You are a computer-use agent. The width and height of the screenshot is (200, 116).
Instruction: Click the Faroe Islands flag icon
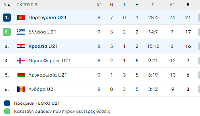[x=21, y=61]
